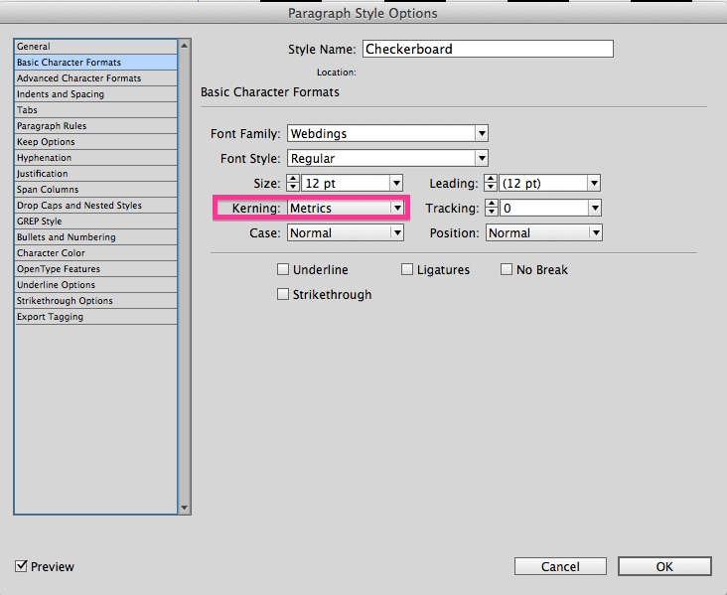727x595 pixels.
Task: Click the Tracking stepper arrows
Action: point(492,209)
